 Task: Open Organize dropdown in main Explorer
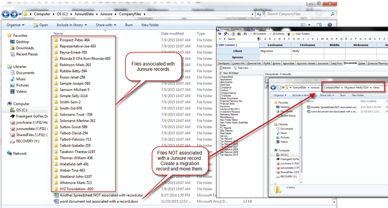pos(16,25)
